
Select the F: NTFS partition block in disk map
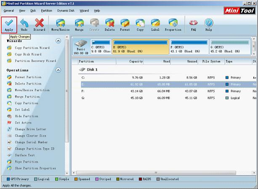189,47
